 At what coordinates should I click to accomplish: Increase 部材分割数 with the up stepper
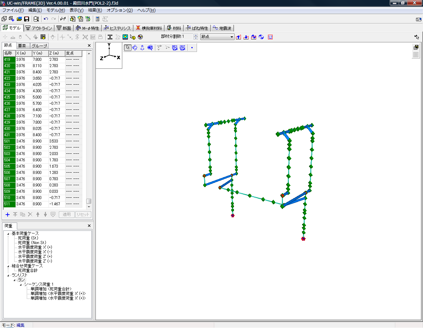pos(196,35)
